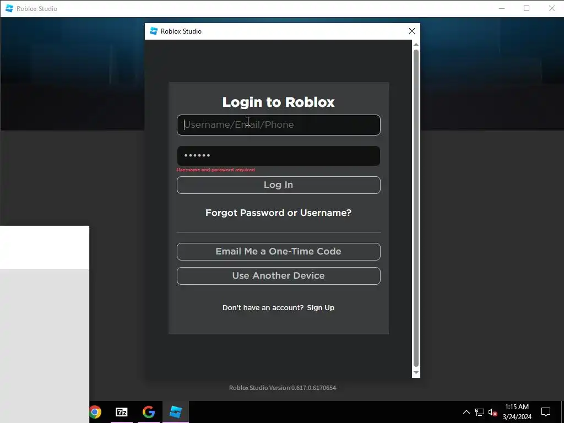Image resolution: width=564 pixels, height=423 pixels.
Task: Click the Username and password required error
Action: 215,170
